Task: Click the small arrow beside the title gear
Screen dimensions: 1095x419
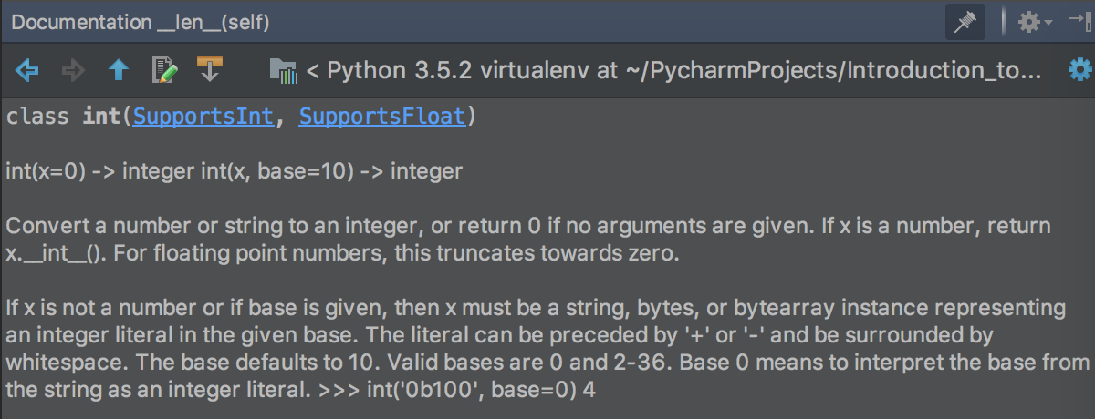Action: (1048, 23)
